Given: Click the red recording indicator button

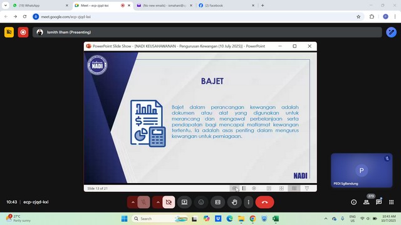Looking at the screenshot, I should coord(23,32).
